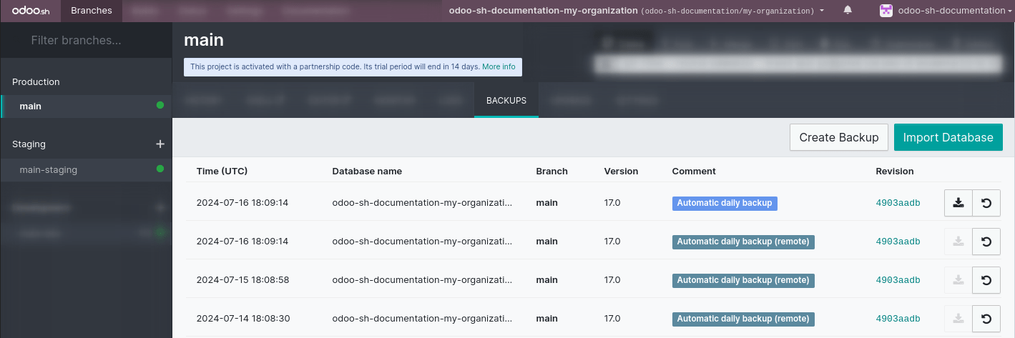This screenshot has width=1015, height=338.
Task: Open revision 4903aadb of first backup
Action: pyautogui.click(x=898, y=203)
